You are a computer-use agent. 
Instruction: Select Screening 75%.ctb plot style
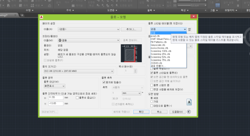coord(168,60)
